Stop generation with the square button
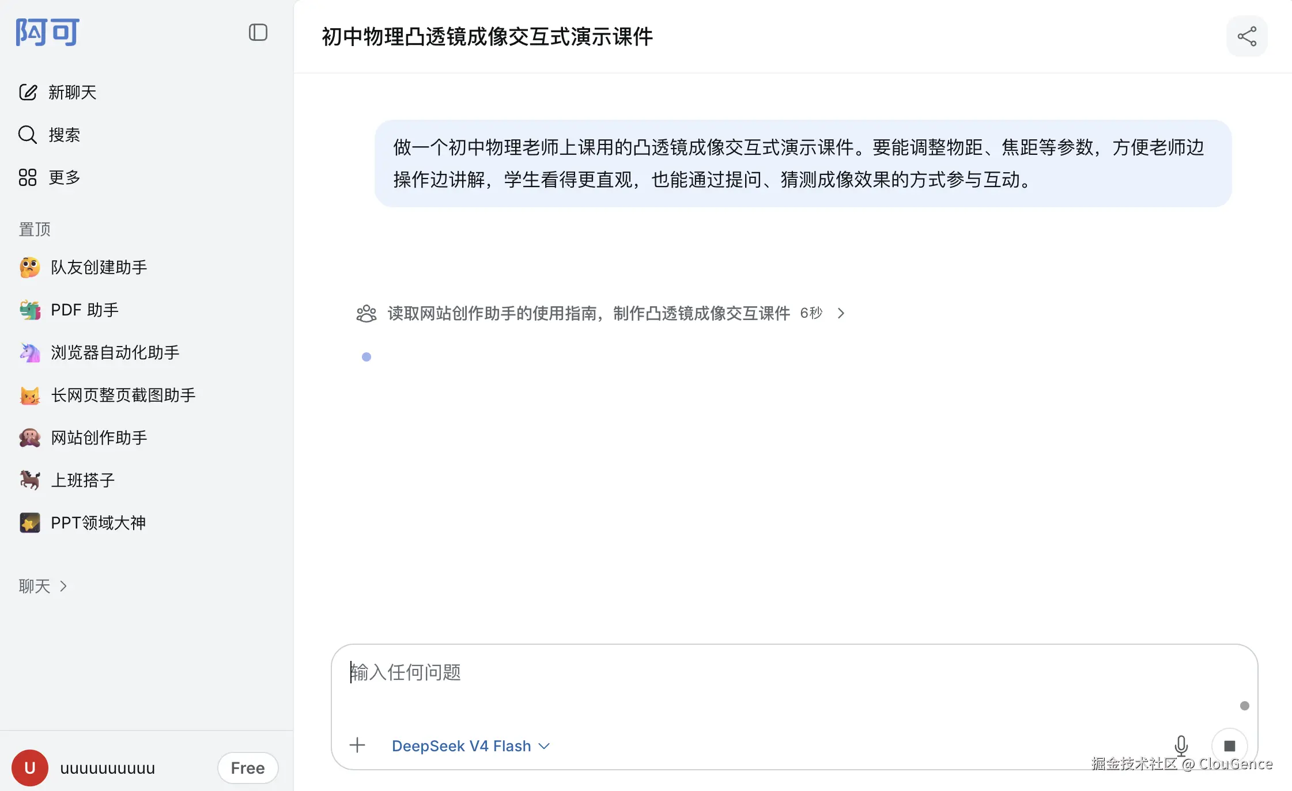Screen dimensions: 1292x791 point(1229,746)
